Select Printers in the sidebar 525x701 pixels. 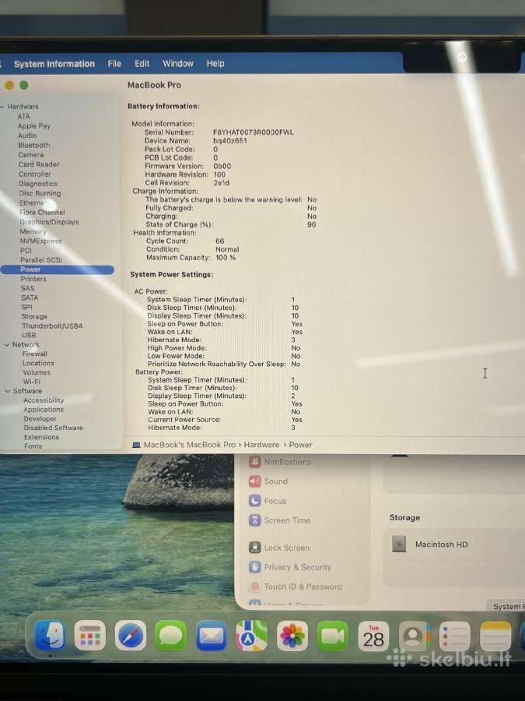33,279
